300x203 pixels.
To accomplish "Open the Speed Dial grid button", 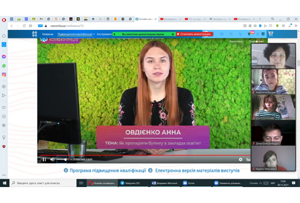I will pyautogui.click(x=30, y=26).
